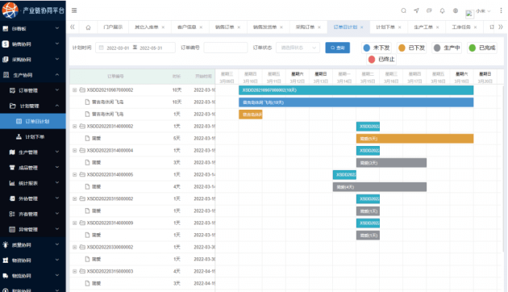Click the 已终止 red legend item
The width and height of the screenshot is (508, 292).
(x=381, y=60)
